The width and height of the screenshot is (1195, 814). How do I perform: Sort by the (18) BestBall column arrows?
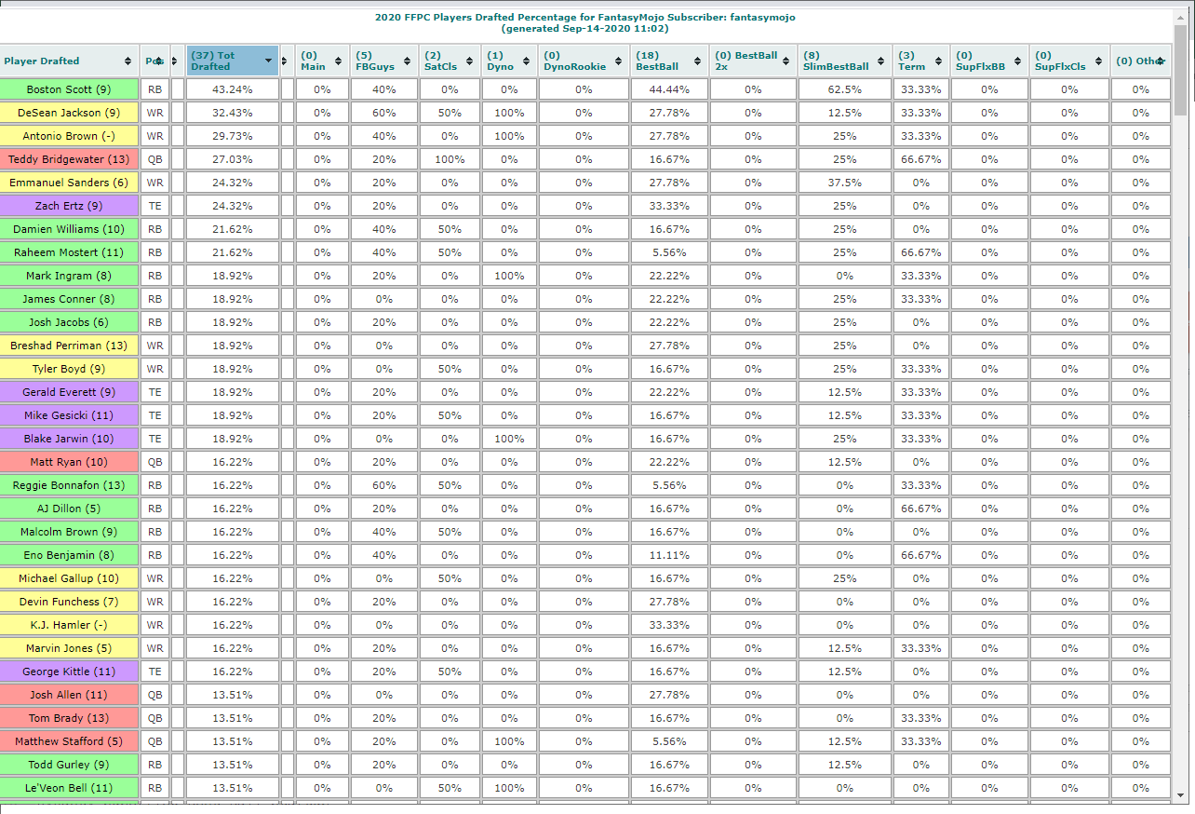tap(699, 61)
